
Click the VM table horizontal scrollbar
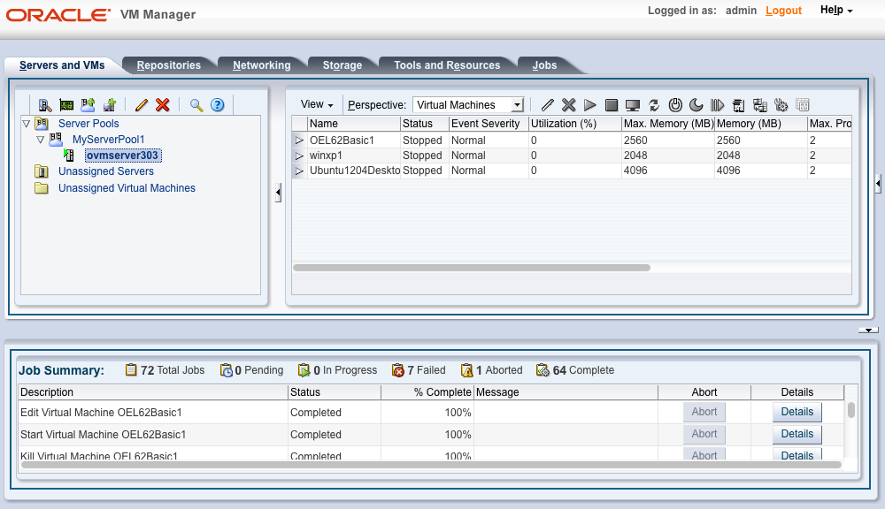[x=472, y=268]
